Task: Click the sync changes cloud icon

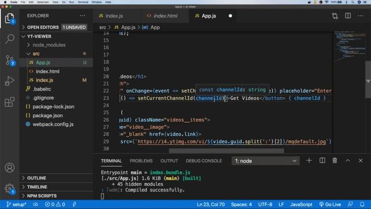Action: pyautogui.click(x=35, y=204)
